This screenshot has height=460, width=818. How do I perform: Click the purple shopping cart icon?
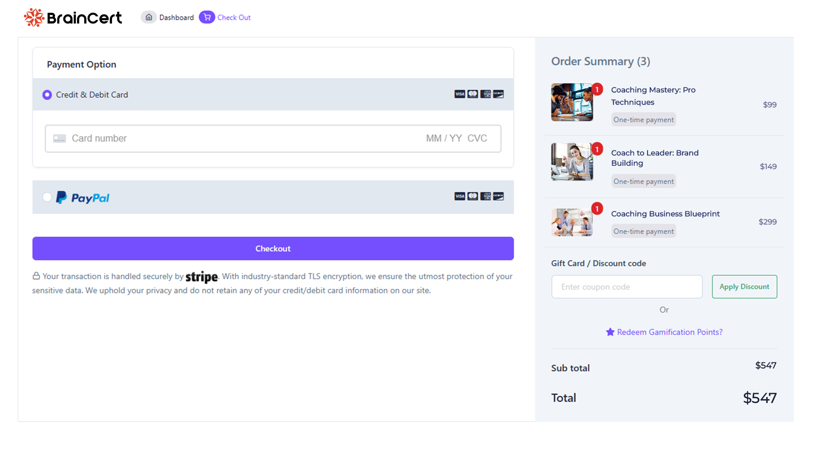coord(207,17)
